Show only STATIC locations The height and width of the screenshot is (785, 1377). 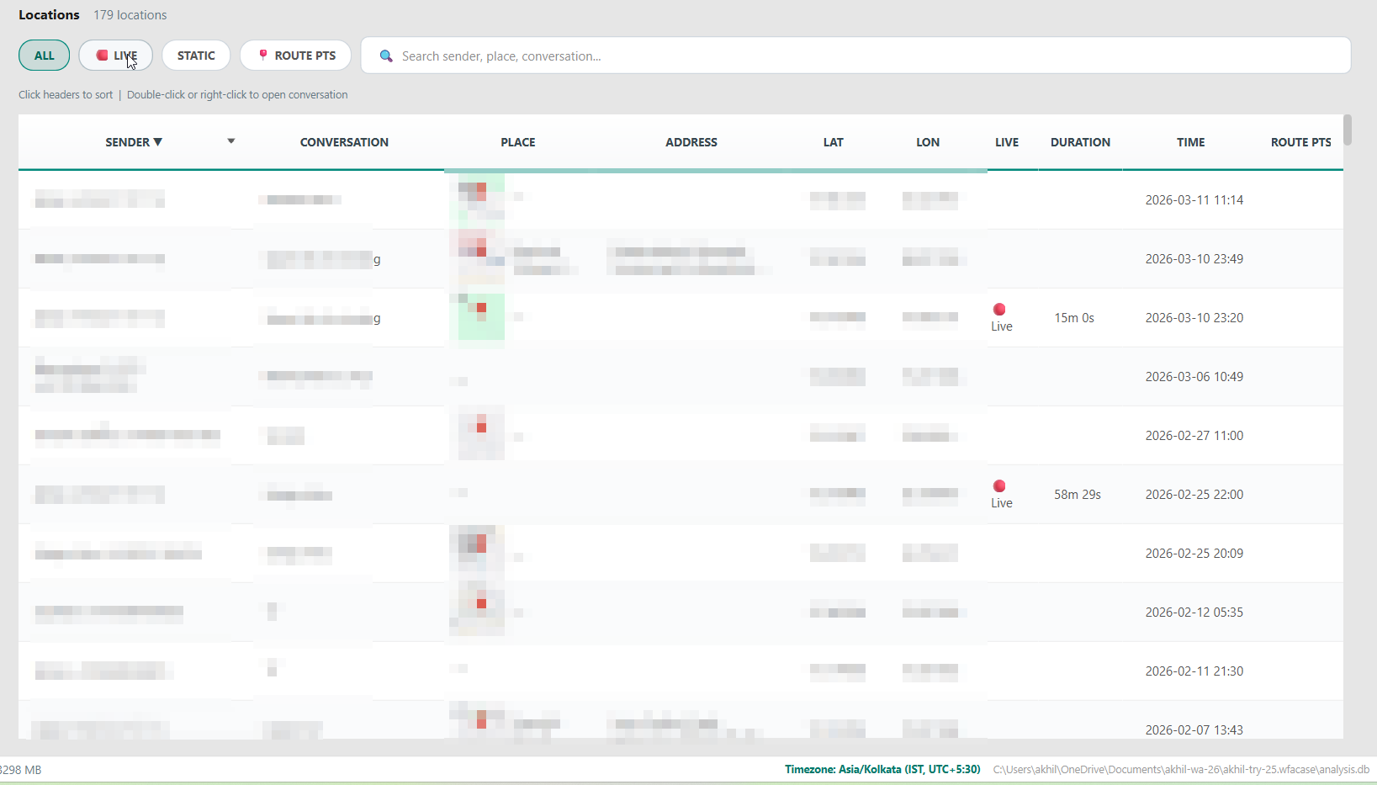coord(196,56)
